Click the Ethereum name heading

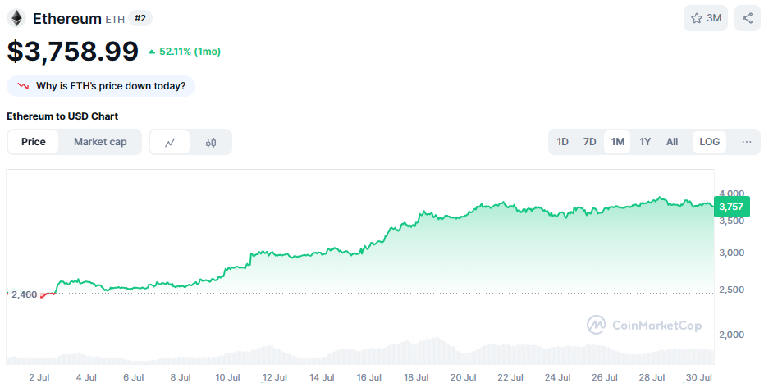[x=66, y=19]
